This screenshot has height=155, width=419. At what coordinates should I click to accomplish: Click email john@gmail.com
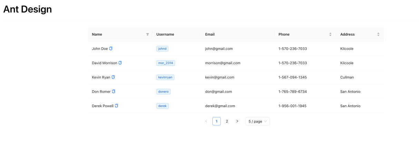click(x=219, y=49)
